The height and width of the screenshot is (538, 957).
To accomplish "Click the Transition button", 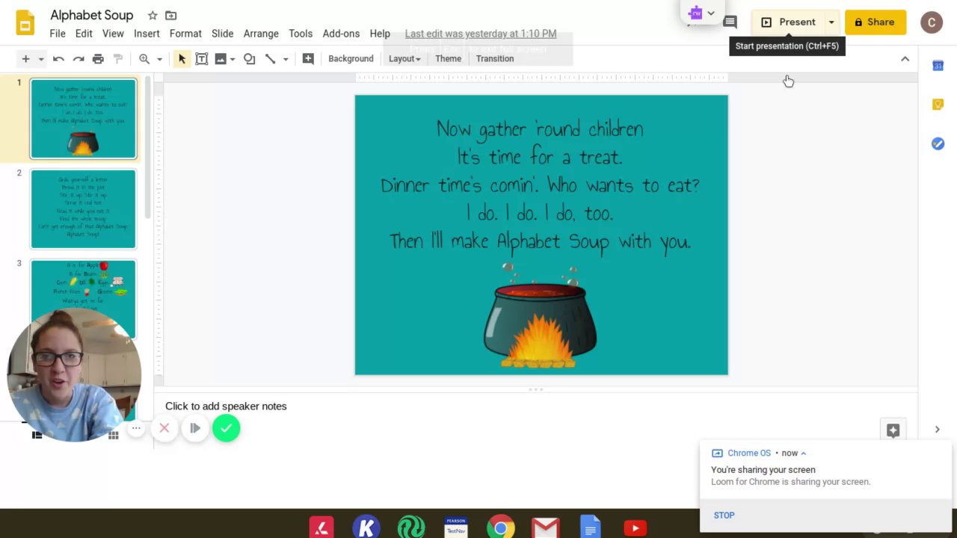I will (x=495, y=58).
